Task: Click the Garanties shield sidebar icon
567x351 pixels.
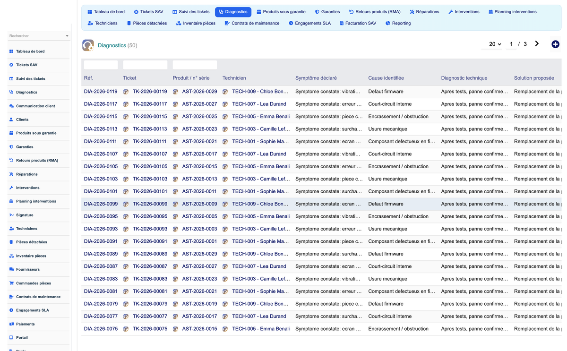Action: point(11,147)
